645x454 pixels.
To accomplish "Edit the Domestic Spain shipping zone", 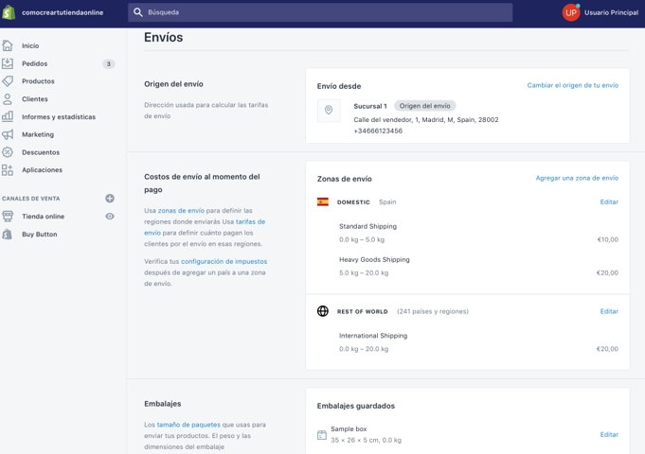I will pyautogui.click(x=609, y=201).
